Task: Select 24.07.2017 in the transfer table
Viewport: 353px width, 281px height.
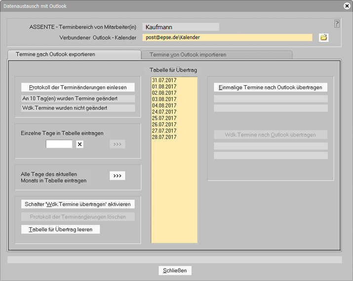Action: (174, 112)
